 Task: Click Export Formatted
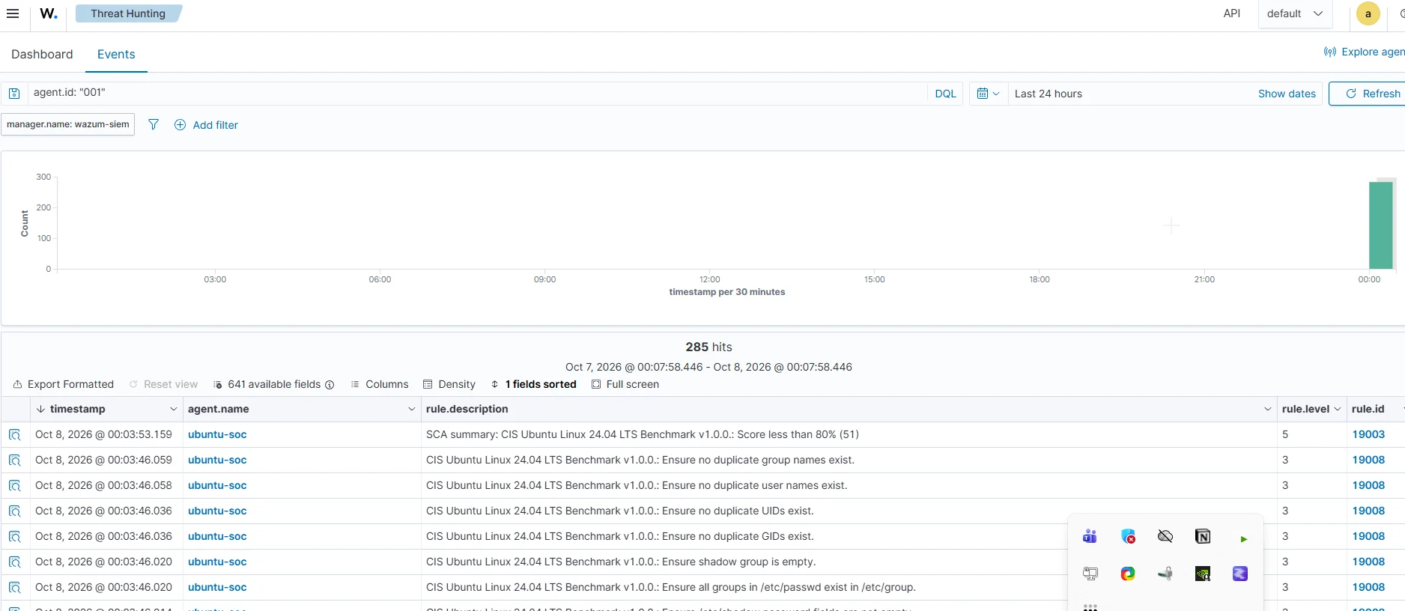pyautogui.click(x=64, y=384)
